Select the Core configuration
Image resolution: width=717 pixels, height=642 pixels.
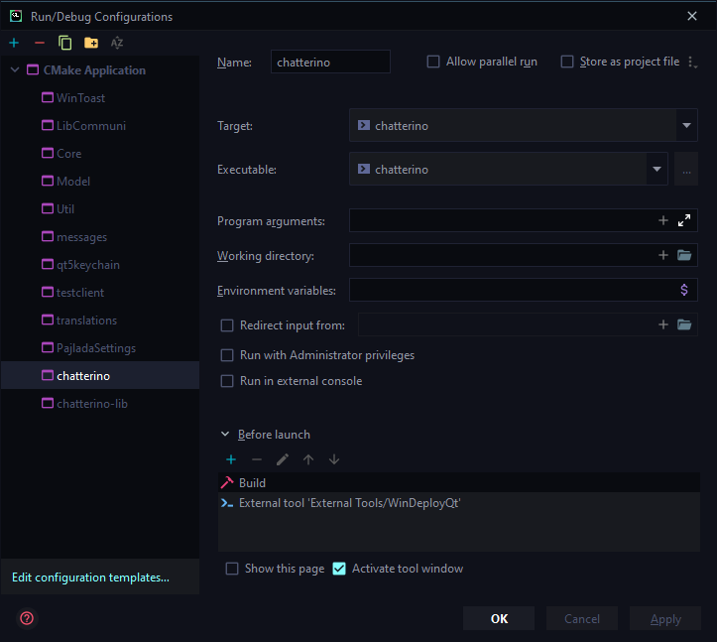tap(100, 154)
